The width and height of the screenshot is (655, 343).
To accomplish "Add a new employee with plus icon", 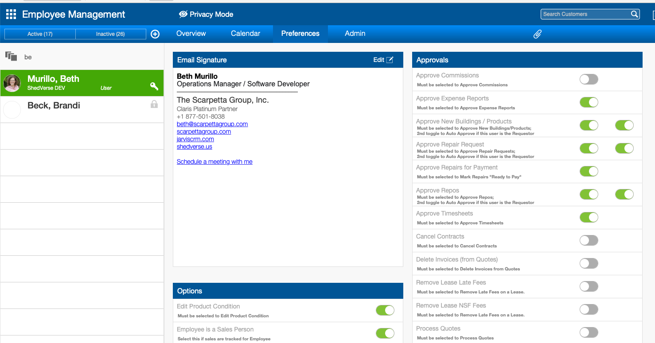I will 155,34.
